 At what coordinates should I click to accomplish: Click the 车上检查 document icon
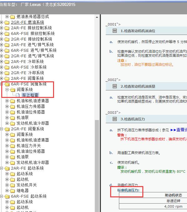(x=18, y=95)
